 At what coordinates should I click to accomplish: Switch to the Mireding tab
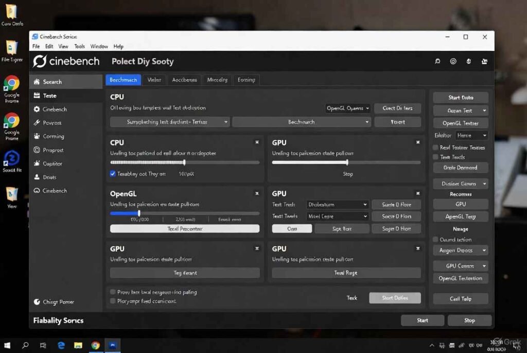[217, 80]
